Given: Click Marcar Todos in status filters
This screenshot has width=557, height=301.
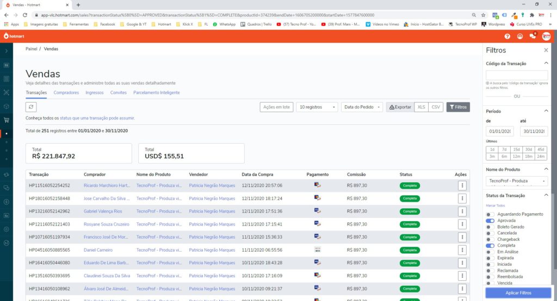Looking at the screenshot, I should (495, 206).
